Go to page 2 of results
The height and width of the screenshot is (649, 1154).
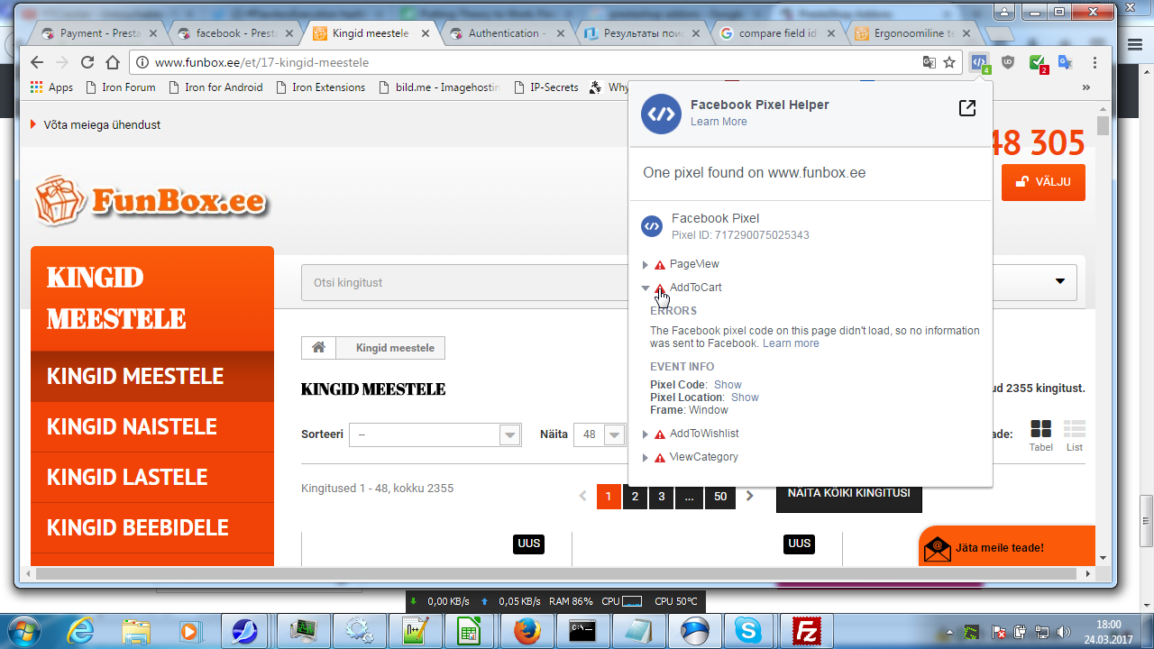(x=635, y=497)
